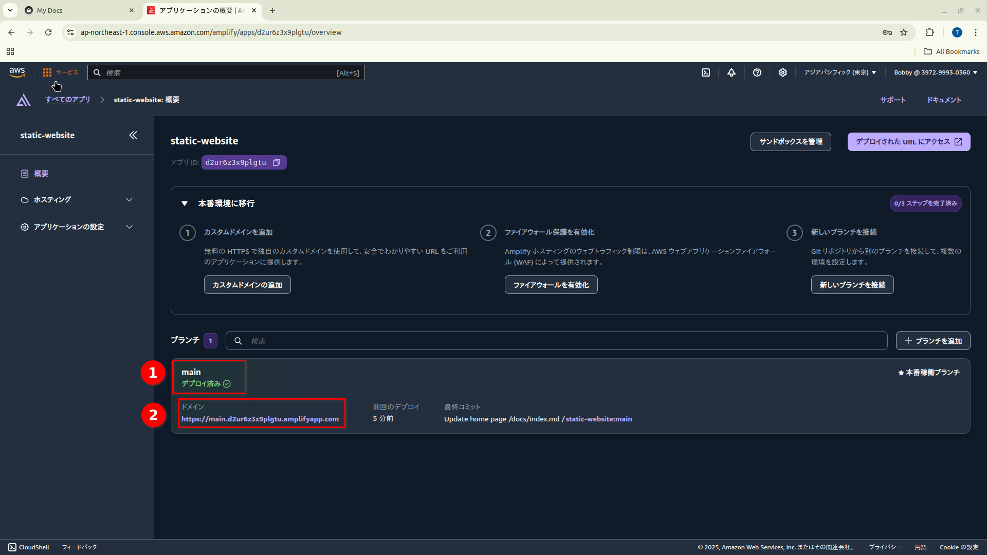Collapse the static-website sidebar with the double-chevron
This screenshot has height=555, width=987.
133,135
